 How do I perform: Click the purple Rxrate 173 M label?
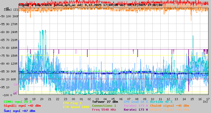(136, 110)
